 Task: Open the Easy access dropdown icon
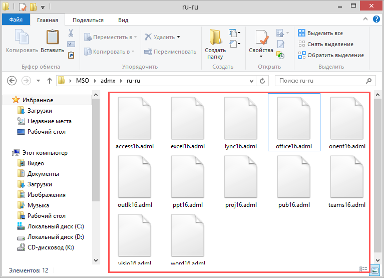[x=234, y=44]
